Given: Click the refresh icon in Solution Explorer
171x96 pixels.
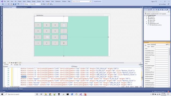Looking at the screenshot, I should pyautogui.click(x=158, y=10).
